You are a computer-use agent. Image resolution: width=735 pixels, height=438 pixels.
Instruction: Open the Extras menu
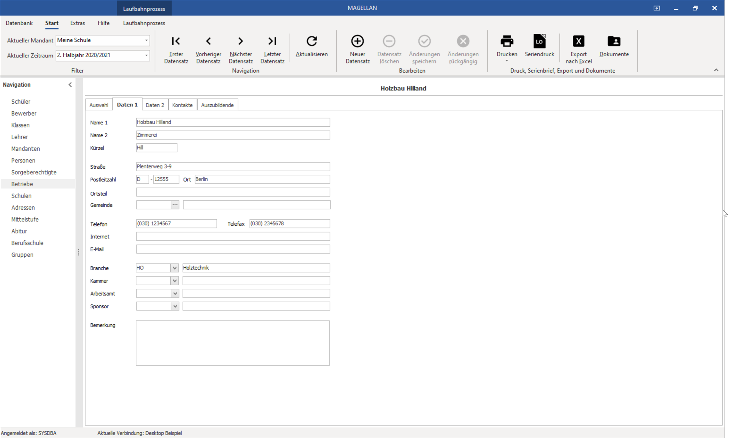[x=77, y=23]
